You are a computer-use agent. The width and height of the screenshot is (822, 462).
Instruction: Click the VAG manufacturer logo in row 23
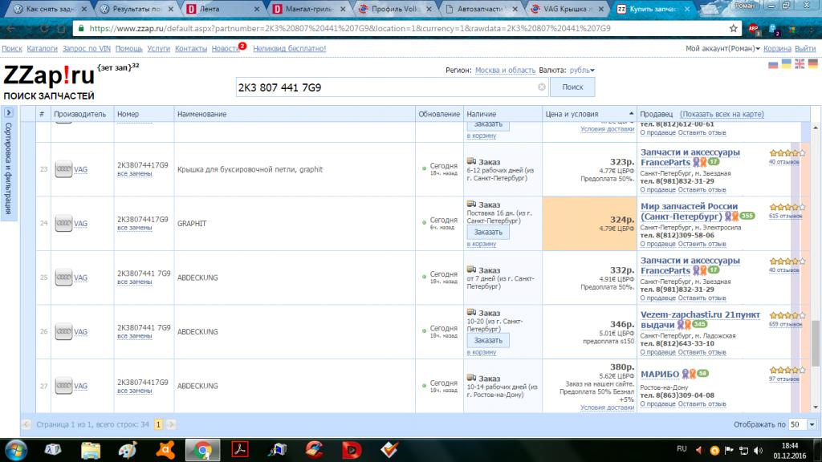(x=63, y=169)
